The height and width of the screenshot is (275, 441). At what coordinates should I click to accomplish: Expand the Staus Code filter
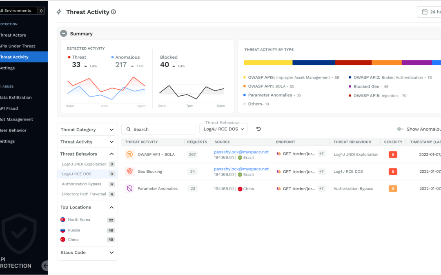point(111,253)
